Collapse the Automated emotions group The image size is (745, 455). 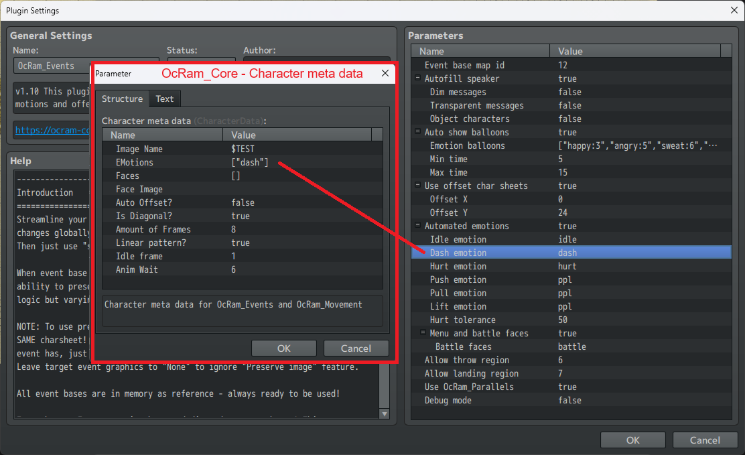click(417, 225)
